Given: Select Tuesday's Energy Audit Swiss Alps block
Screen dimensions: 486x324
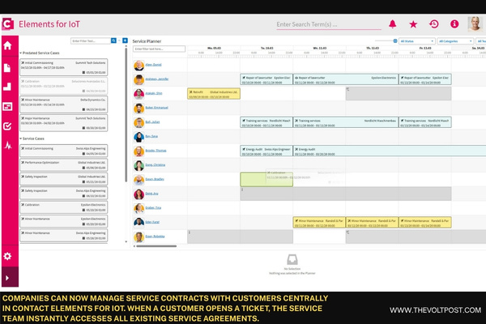Looking at the screenshot, I should click(266, 151).
